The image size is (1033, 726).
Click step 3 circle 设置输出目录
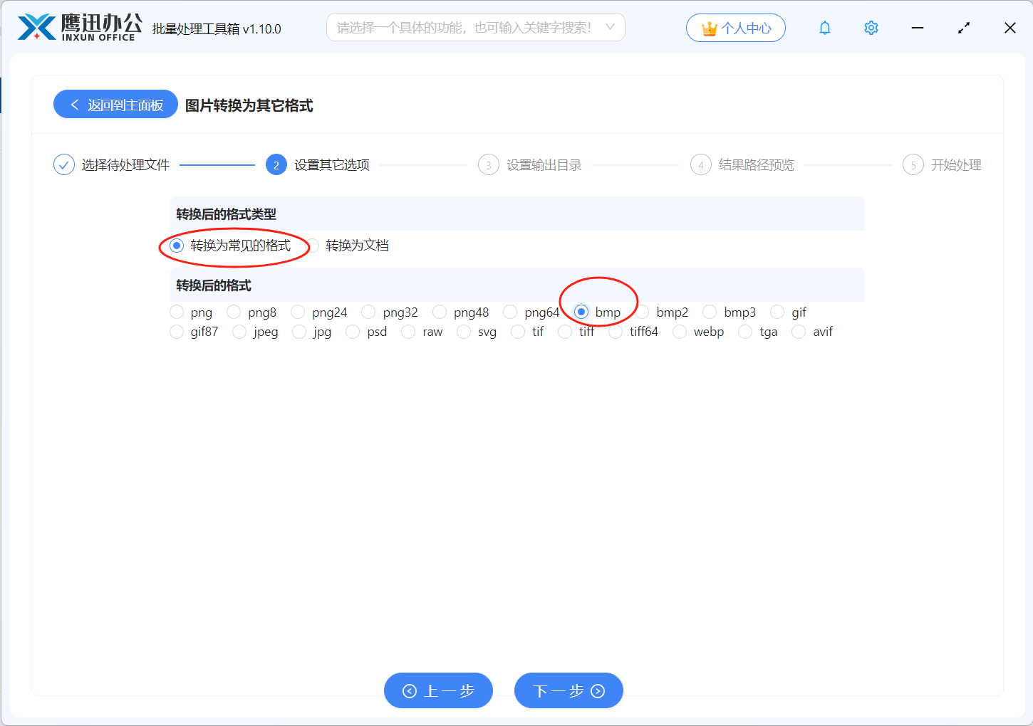tap(489, 165)
